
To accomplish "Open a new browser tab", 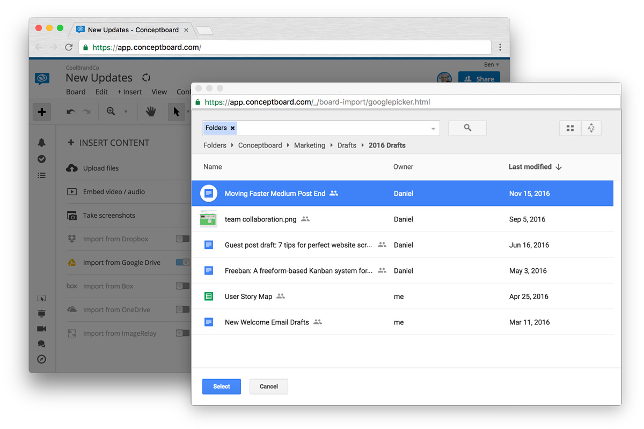I will click(x=204, y=31).
